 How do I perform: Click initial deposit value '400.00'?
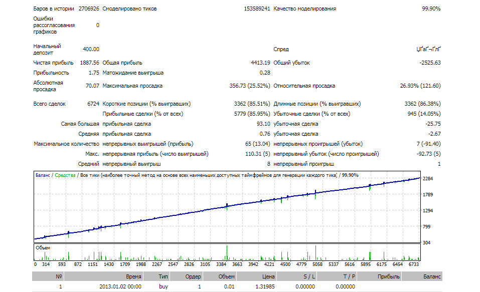(x=91, y=49)
